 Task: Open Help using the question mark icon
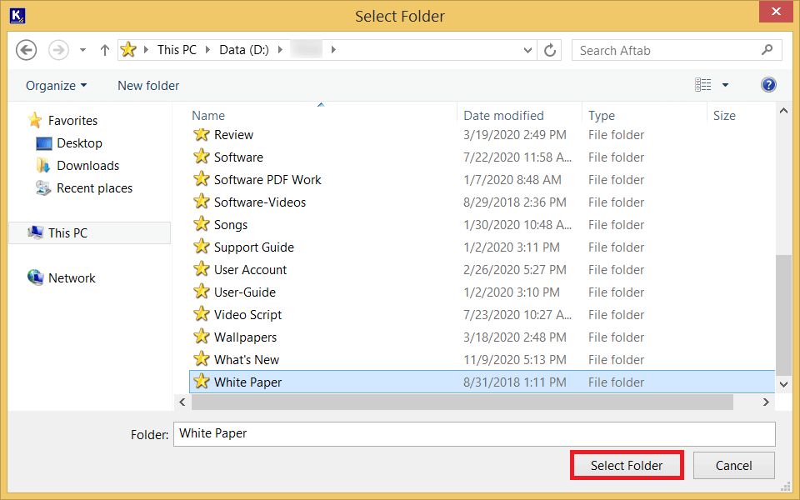point(767,84)
